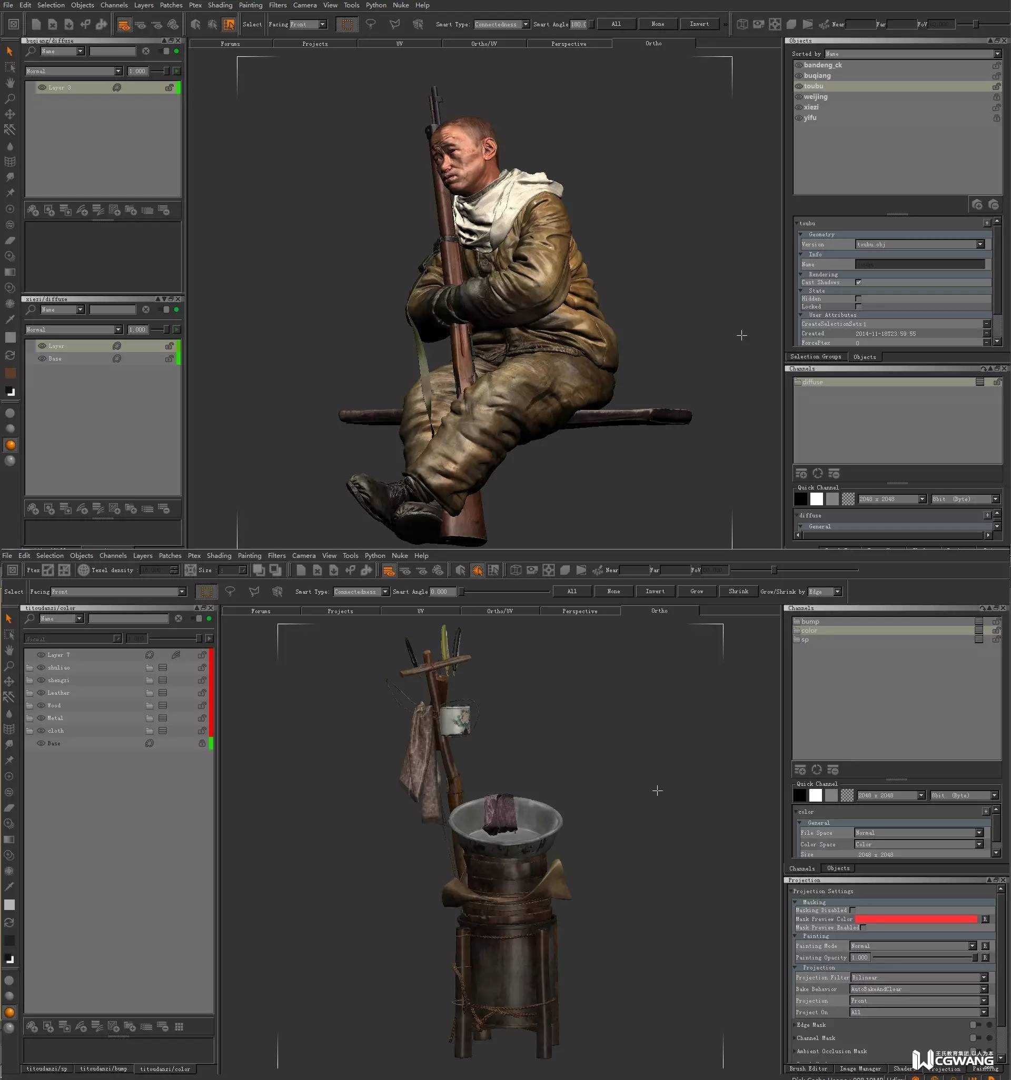Click the Texel density globe icon
The width and height of the screenshot is (1011, 1080).
[83, 570]
